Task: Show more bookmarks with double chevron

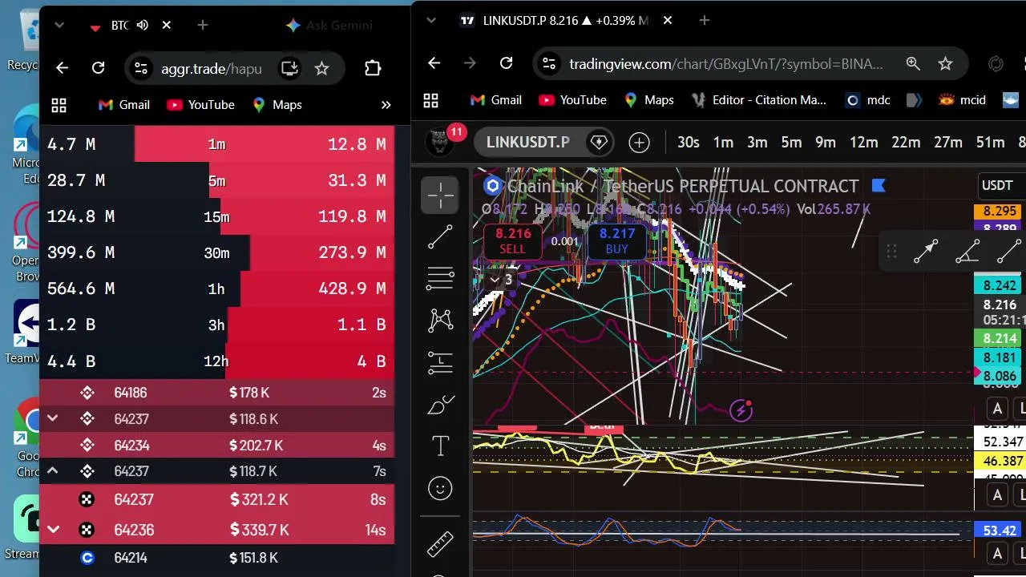Action: point(386,105)
